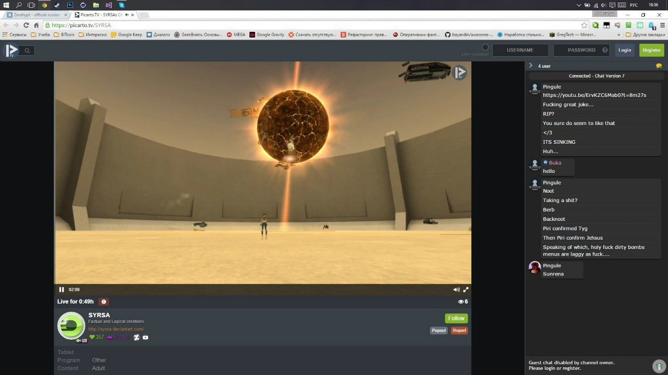
Task: Follow the SYRSA channel
Action: click(456, 318)
